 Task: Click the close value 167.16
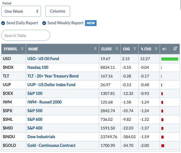107,76
